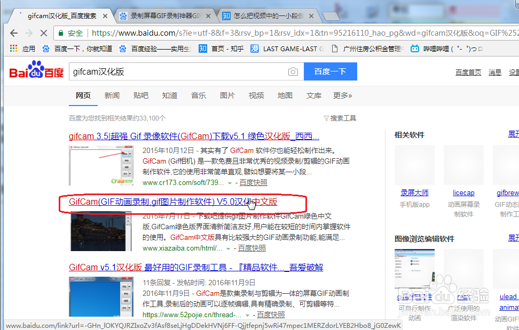This screenshot has height=330, width=519.
Task: Open the 百度经验 bookmark
Action: (x=155, y=49)
